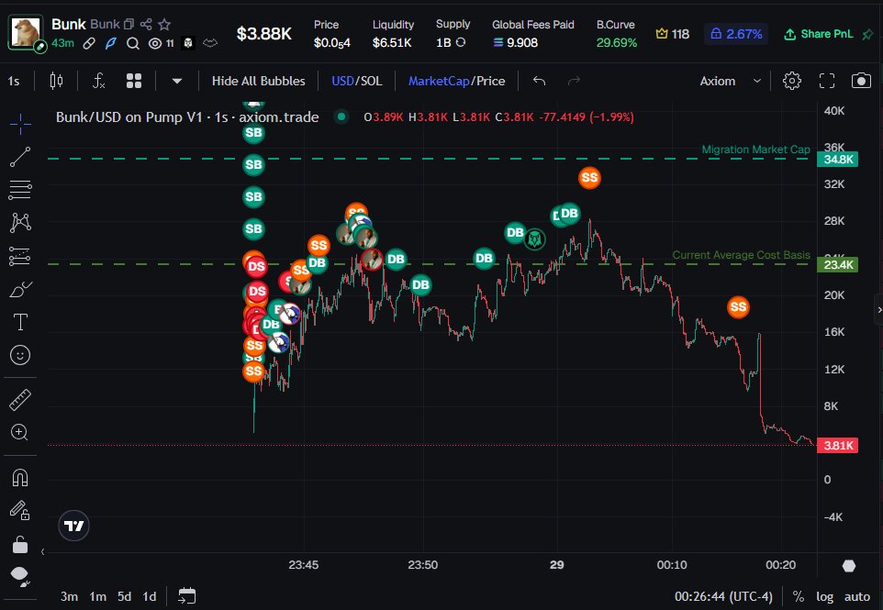Click the blue feather icon
Image resolution: width=883 pixels, height=610 pixels.
(x=111, y=43)
